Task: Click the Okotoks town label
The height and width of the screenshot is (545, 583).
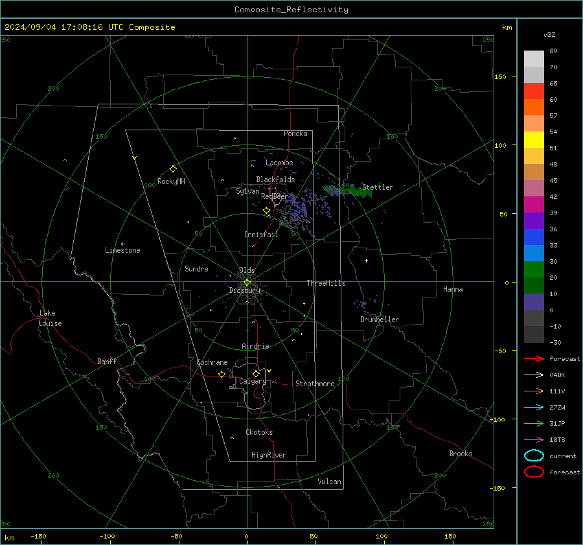Action: pyautogui.click(x=259, y=432)
